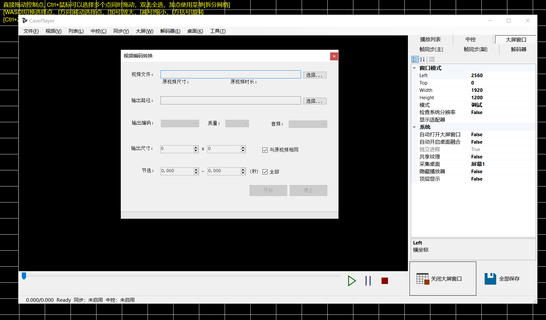
Task: Collapse the 窗口模式 property group
Action: click(x=414, y=68)
